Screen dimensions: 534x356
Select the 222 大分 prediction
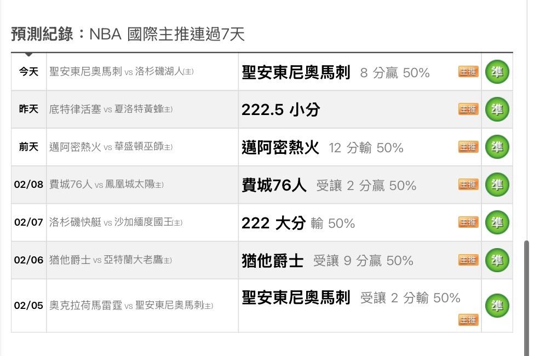click(x=273, y=223)
